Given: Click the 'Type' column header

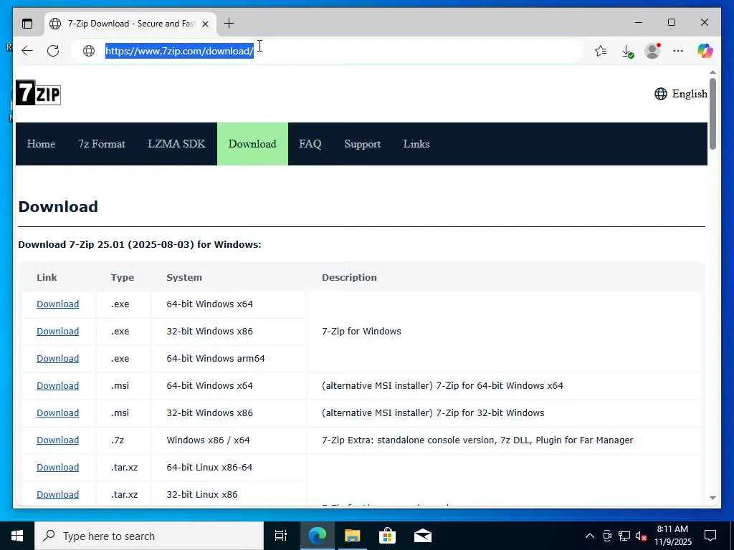Looking at the screenshot, I should (x=122, y=277).
